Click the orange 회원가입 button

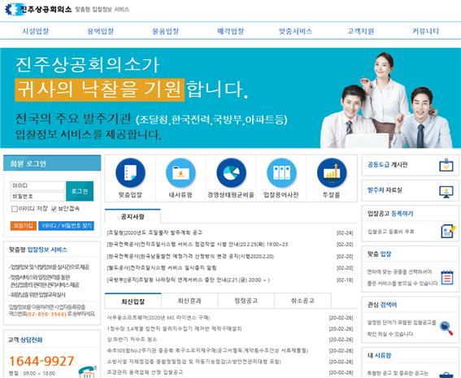(24, 226)
